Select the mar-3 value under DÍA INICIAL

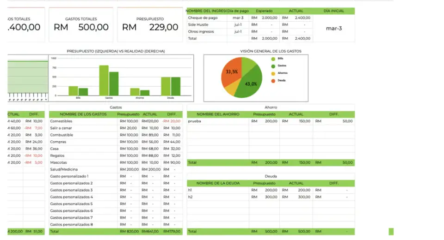(333, 28)
